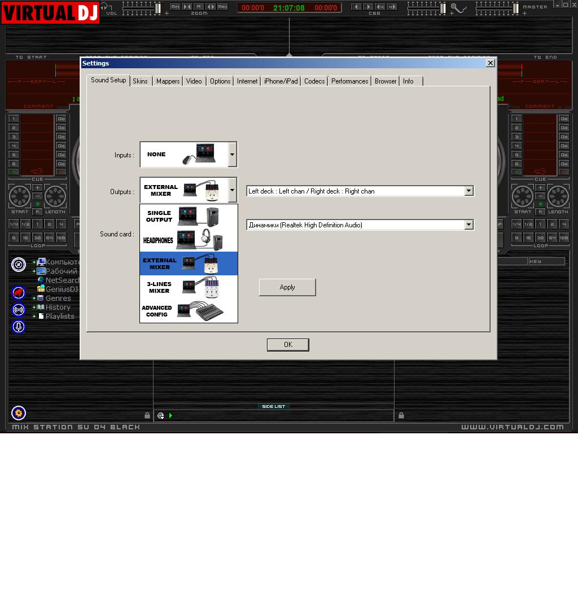
Task: Select Single Output in the dropdown list
Action: (x=189, y=216)
